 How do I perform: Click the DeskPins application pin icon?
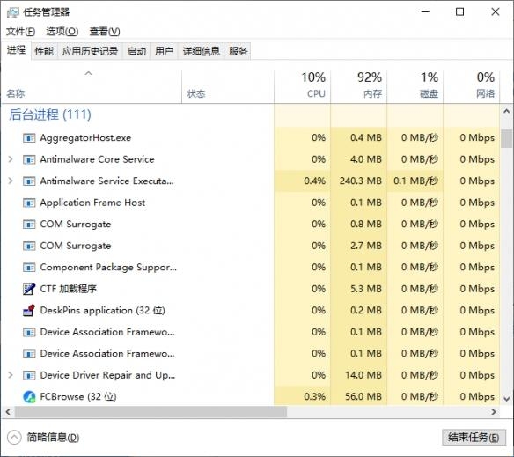tap(29, 310)
